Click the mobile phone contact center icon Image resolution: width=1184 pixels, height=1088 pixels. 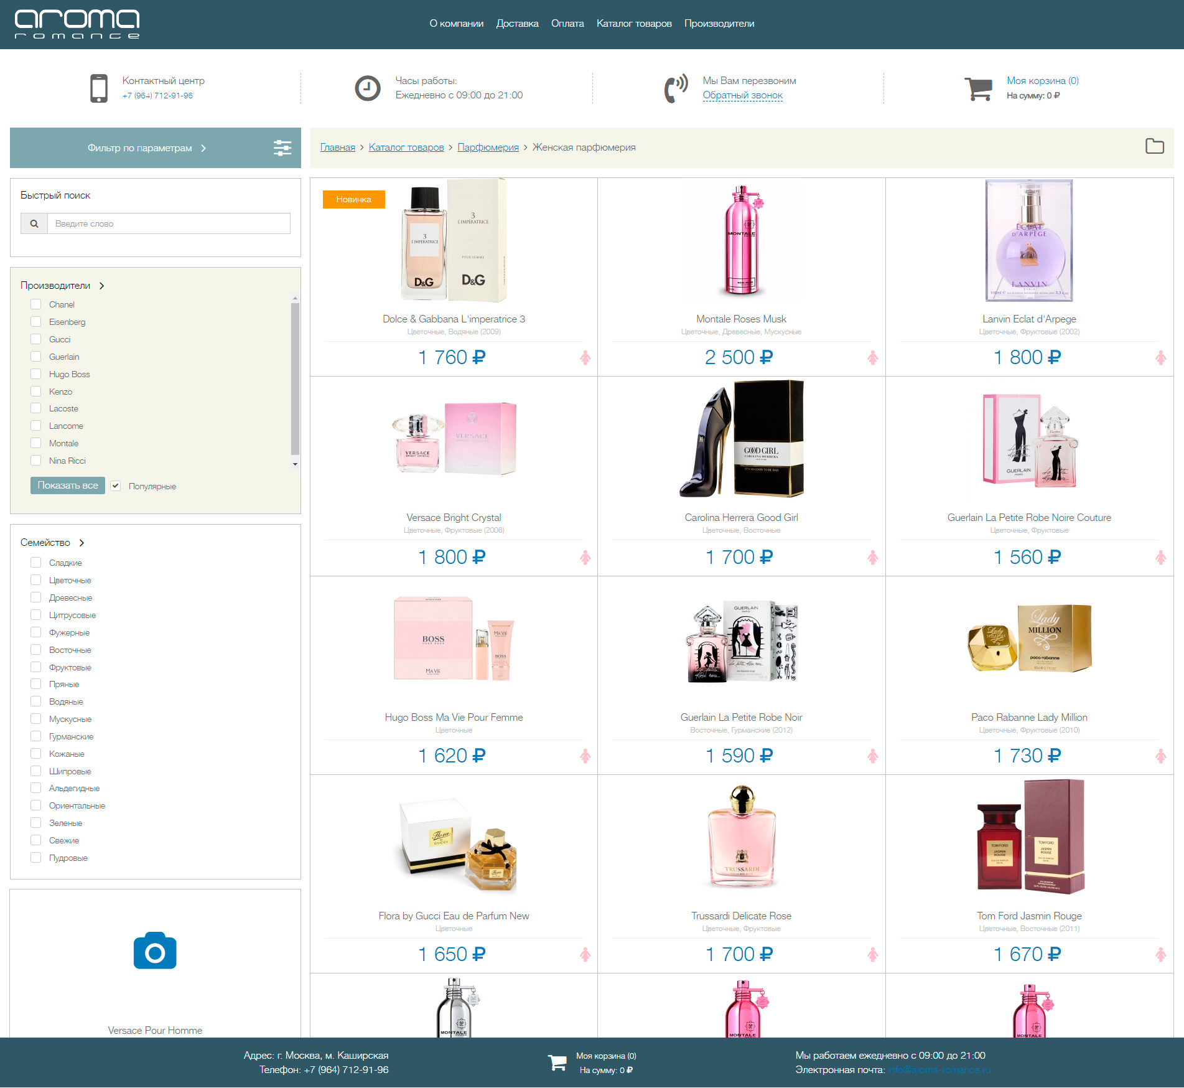pos(98,88)
